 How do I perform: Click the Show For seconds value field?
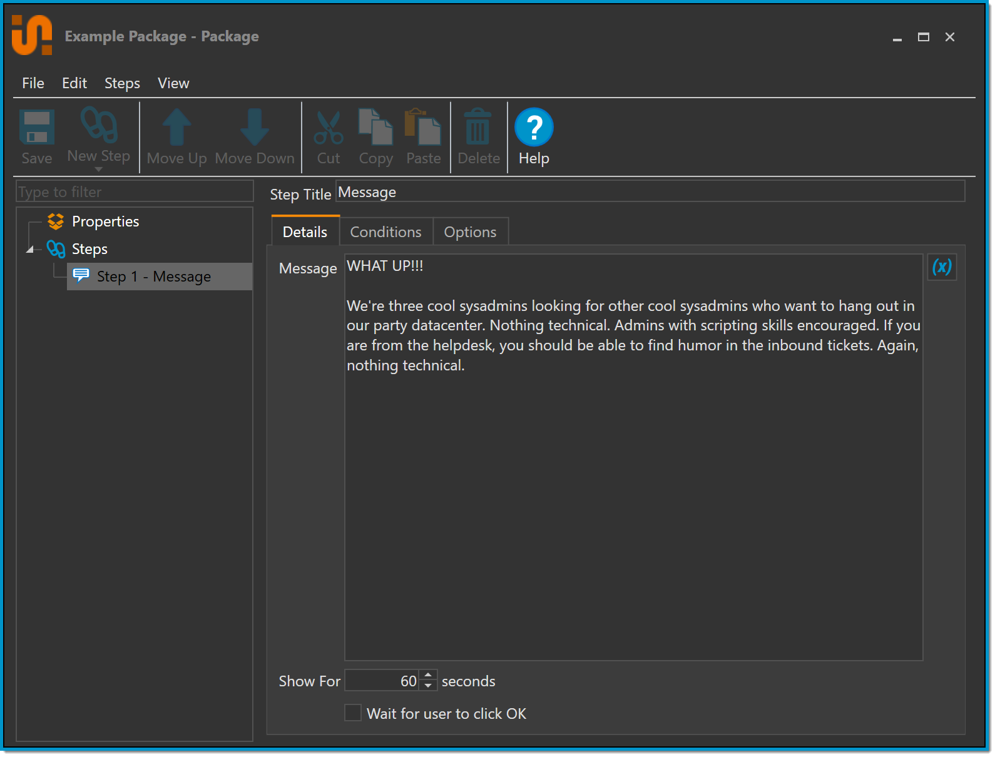click(382, 681)
